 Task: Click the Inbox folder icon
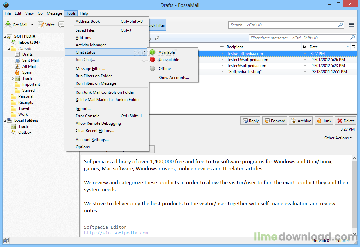(x=14, y=42)
